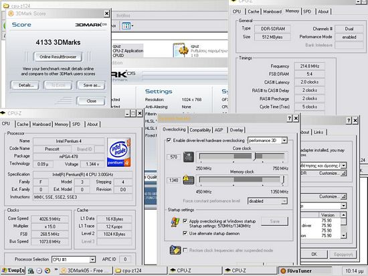The width and height of the screenshot is (368, 276).
Task: Click the version list scroll up arrow
Action: pos(343,214)
